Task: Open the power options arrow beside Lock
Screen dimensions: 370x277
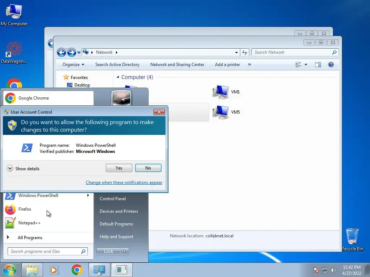Action: coord(125,251)
